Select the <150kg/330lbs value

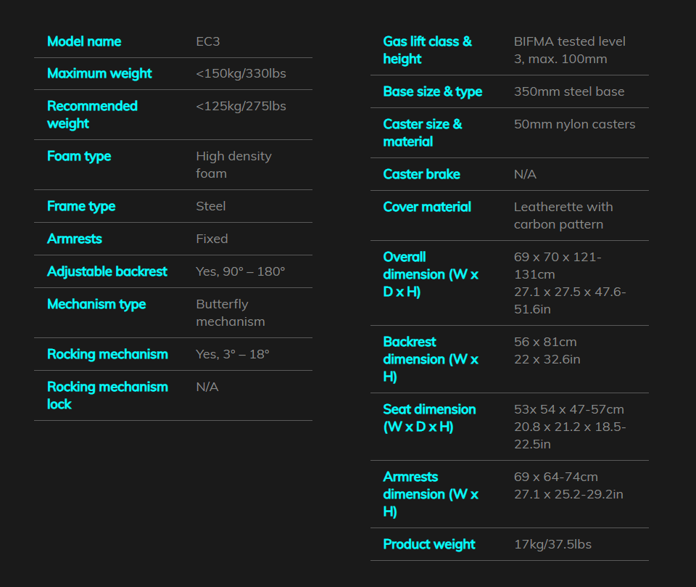pyautogui.click(x=241, y=73)
